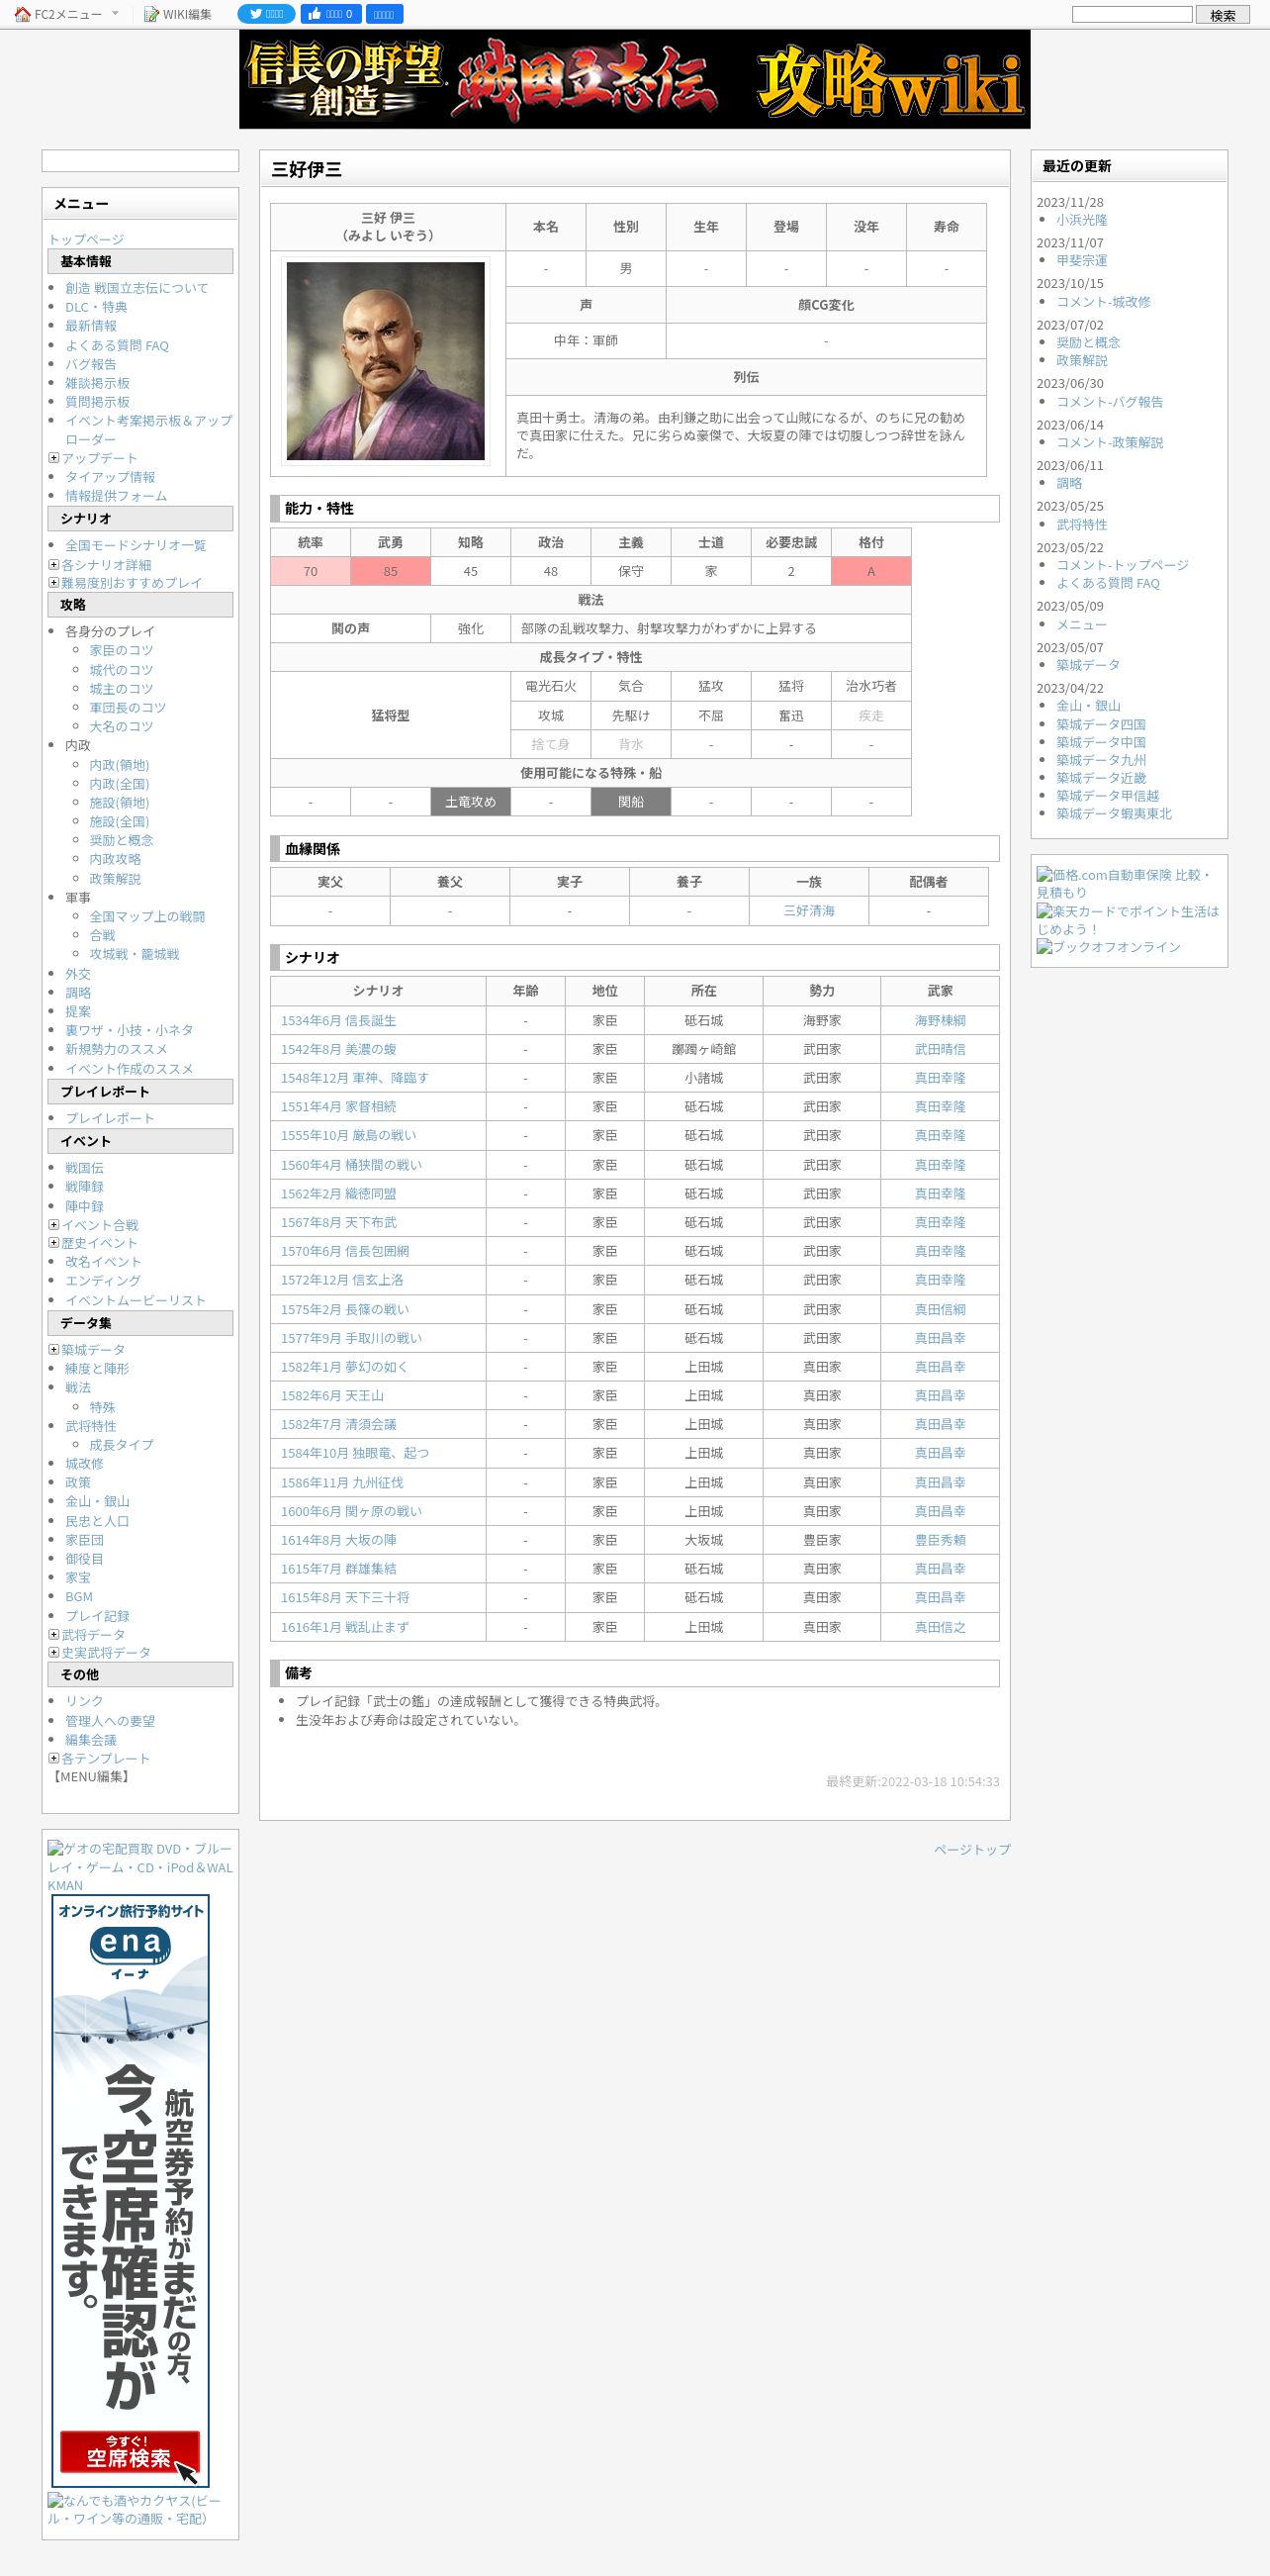Image resolution: width=1270 pixels, height=2576 pixels.
Task: Open 家臣のコツ under 各身分のプレイ
Action: pyautogui.click(x=121, y=650)
